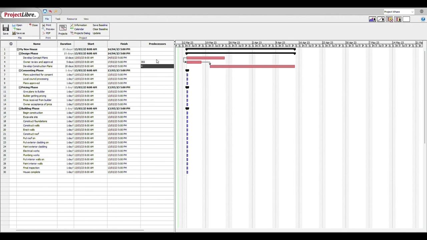Click the Predecessors cell showing 3SS
Screen dimensions: 427x240
tap(157, 62)
